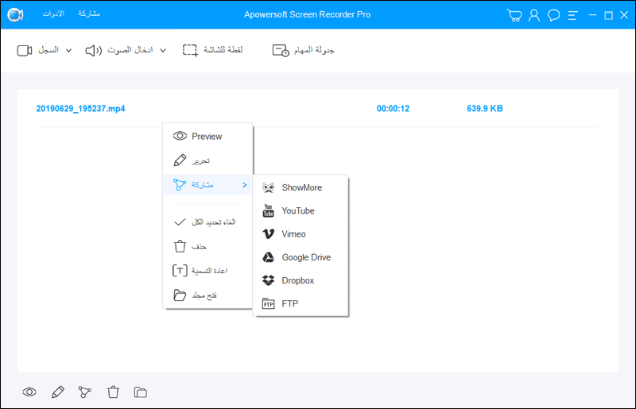The image size is (636, 409).
Task: Click the bottom trash delete icon
Action: (x=113, y=392)
